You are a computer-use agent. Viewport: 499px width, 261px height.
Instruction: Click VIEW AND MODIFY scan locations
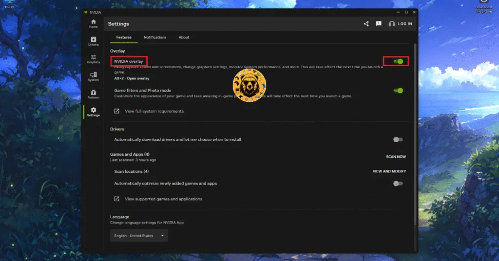point(389,171)
